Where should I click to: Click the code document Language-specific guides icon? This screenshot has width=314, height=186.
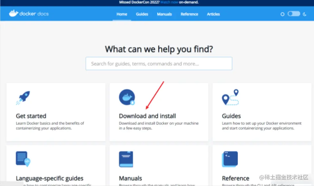pos(23,159)
